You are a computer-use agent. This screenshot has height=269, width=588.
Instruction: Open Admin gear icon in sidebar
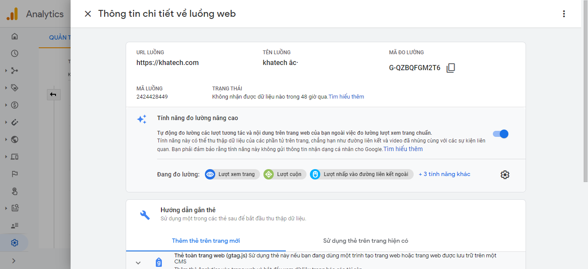[15, 243]
